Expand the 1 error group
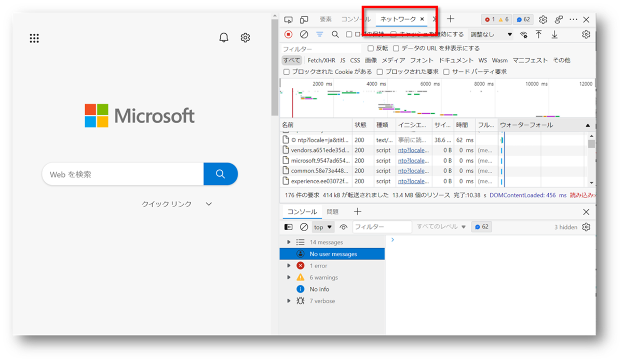 289,265
